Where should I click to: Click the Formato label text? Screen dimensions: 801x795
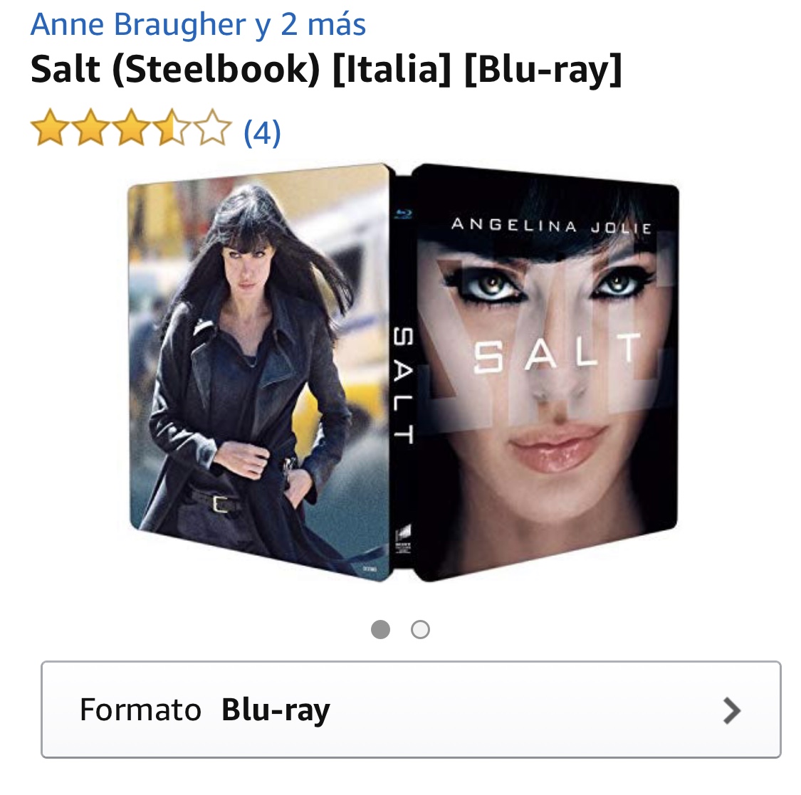pyautogui.click(x=140, y=710)
